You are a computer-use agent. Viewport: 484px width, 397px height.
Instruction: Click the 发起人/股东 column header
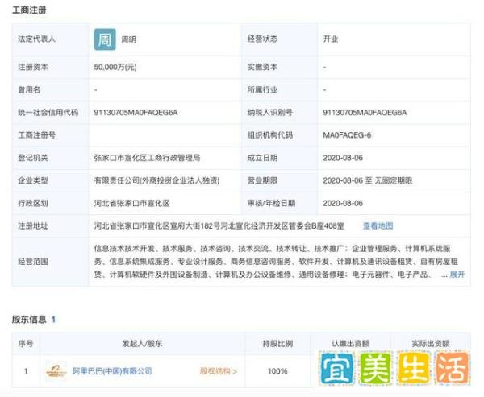(x=142, y=343)
